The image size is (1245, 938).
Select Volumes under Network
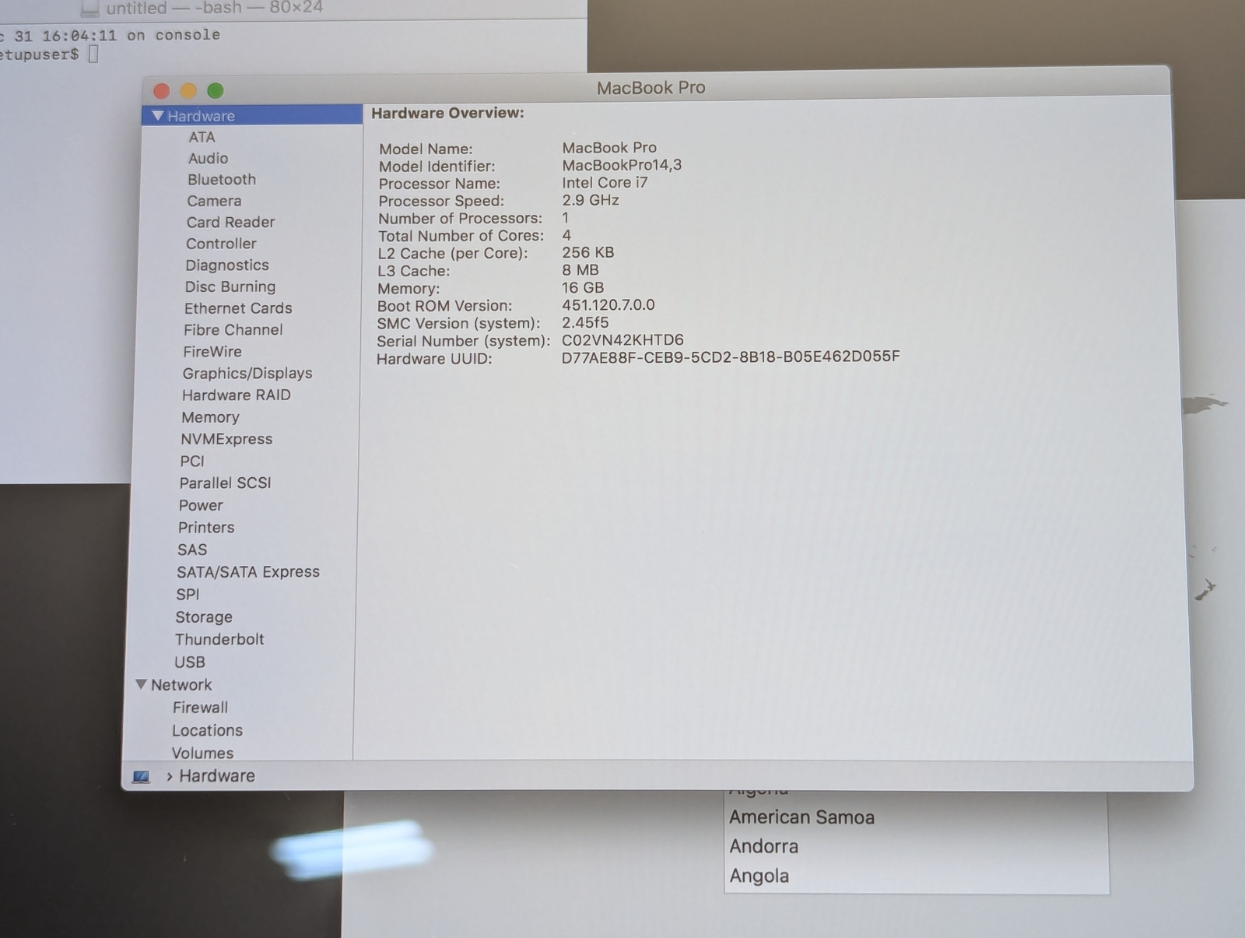click(x=202, y=754)
